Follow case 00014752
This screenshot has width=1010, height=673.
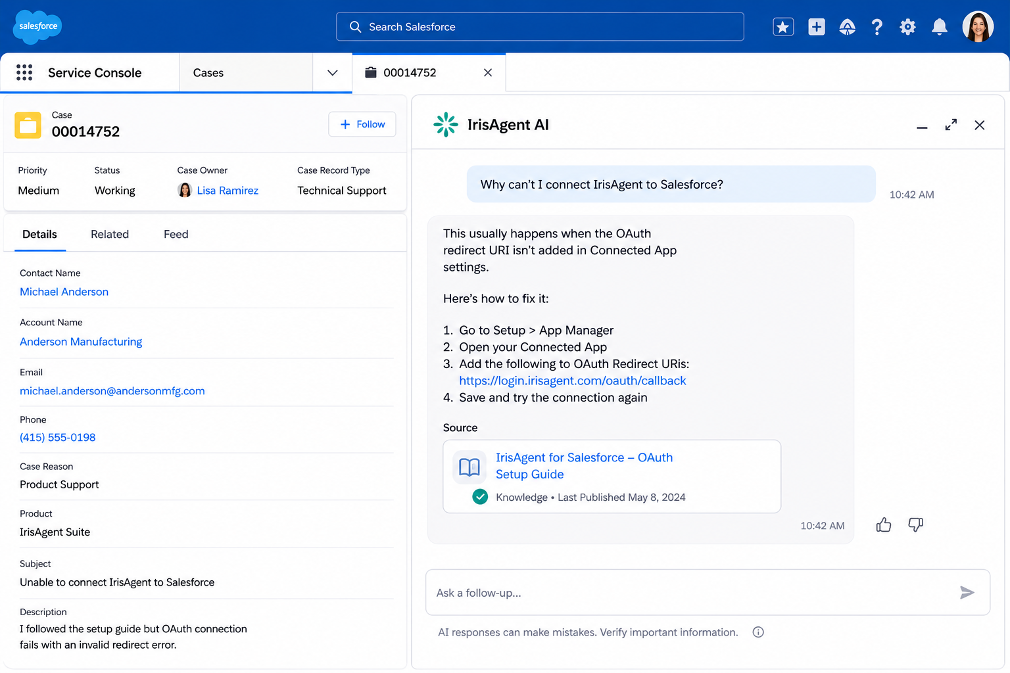[362, 124]
